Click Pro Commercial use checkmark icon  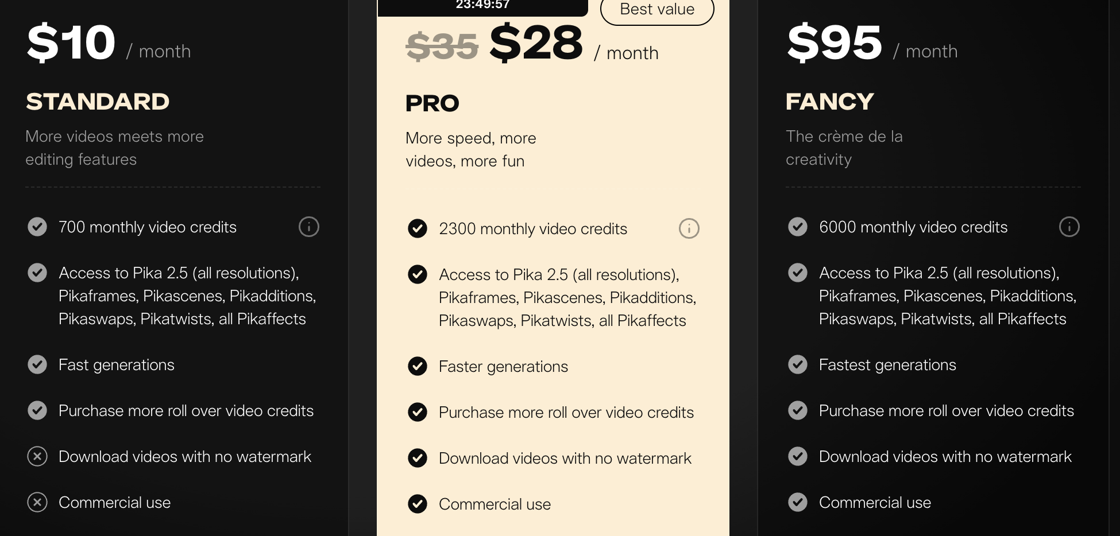pos(418,504)
